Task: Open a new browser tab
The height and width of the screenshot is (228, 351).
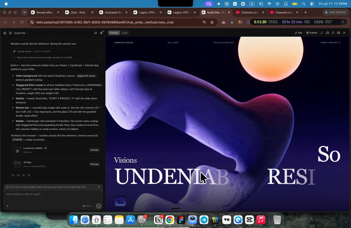Action: (305, 13)
